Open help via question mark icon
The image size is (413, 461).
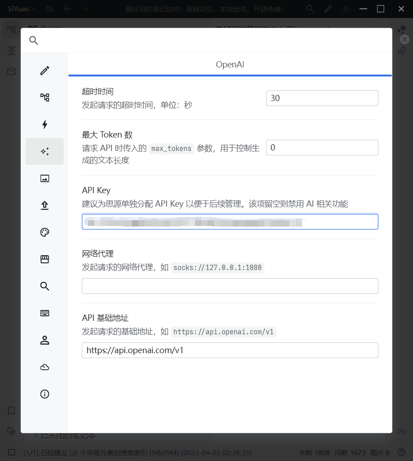point(401,452)
